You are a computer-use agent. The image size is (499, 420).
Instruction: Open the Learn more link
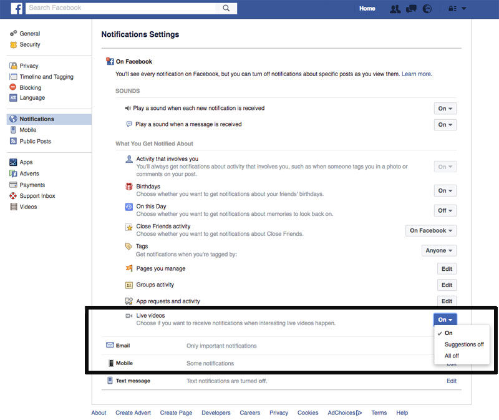416,74
